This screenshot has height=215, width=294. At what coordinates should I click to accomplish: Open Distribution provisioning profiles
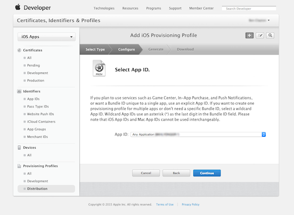46,189
